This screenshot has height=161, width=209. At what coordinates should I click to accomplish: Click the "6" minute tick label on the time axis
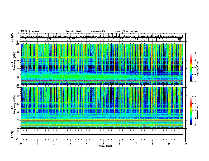pos(120,144)
